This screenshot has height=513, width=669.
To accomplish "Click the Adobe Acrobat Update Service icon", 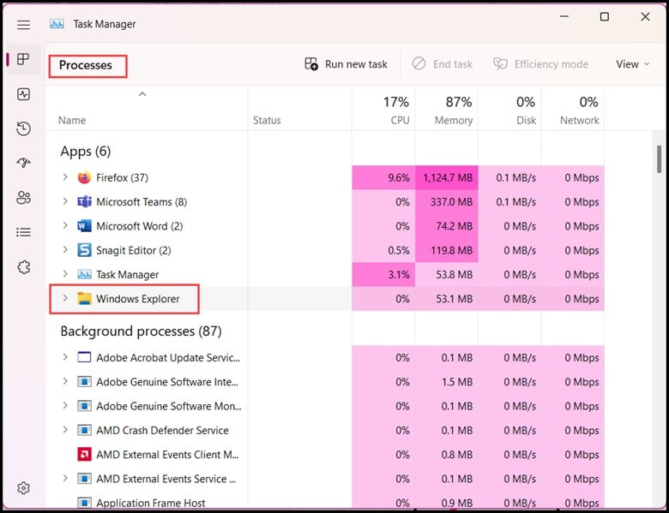I will 84,357.
